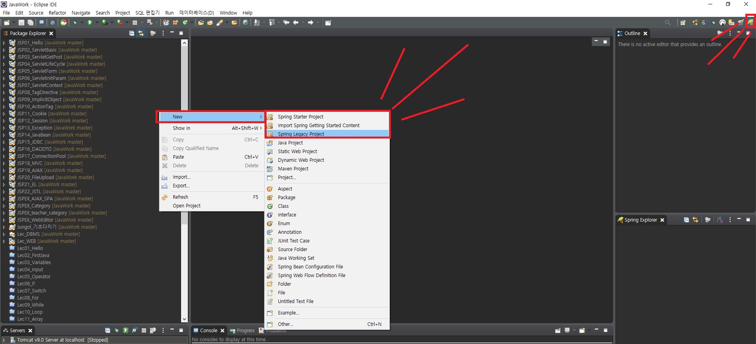
Task: Close the Servers view tab
Action: (30, 331)
